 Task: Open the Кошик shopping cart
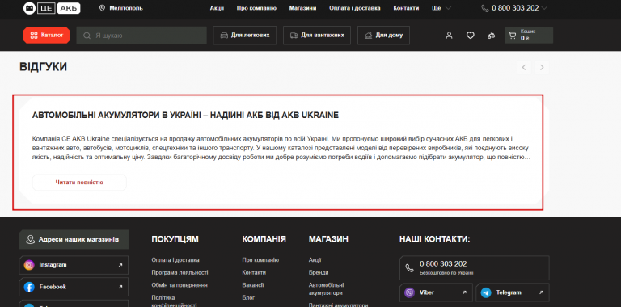(x=529, y=36)
